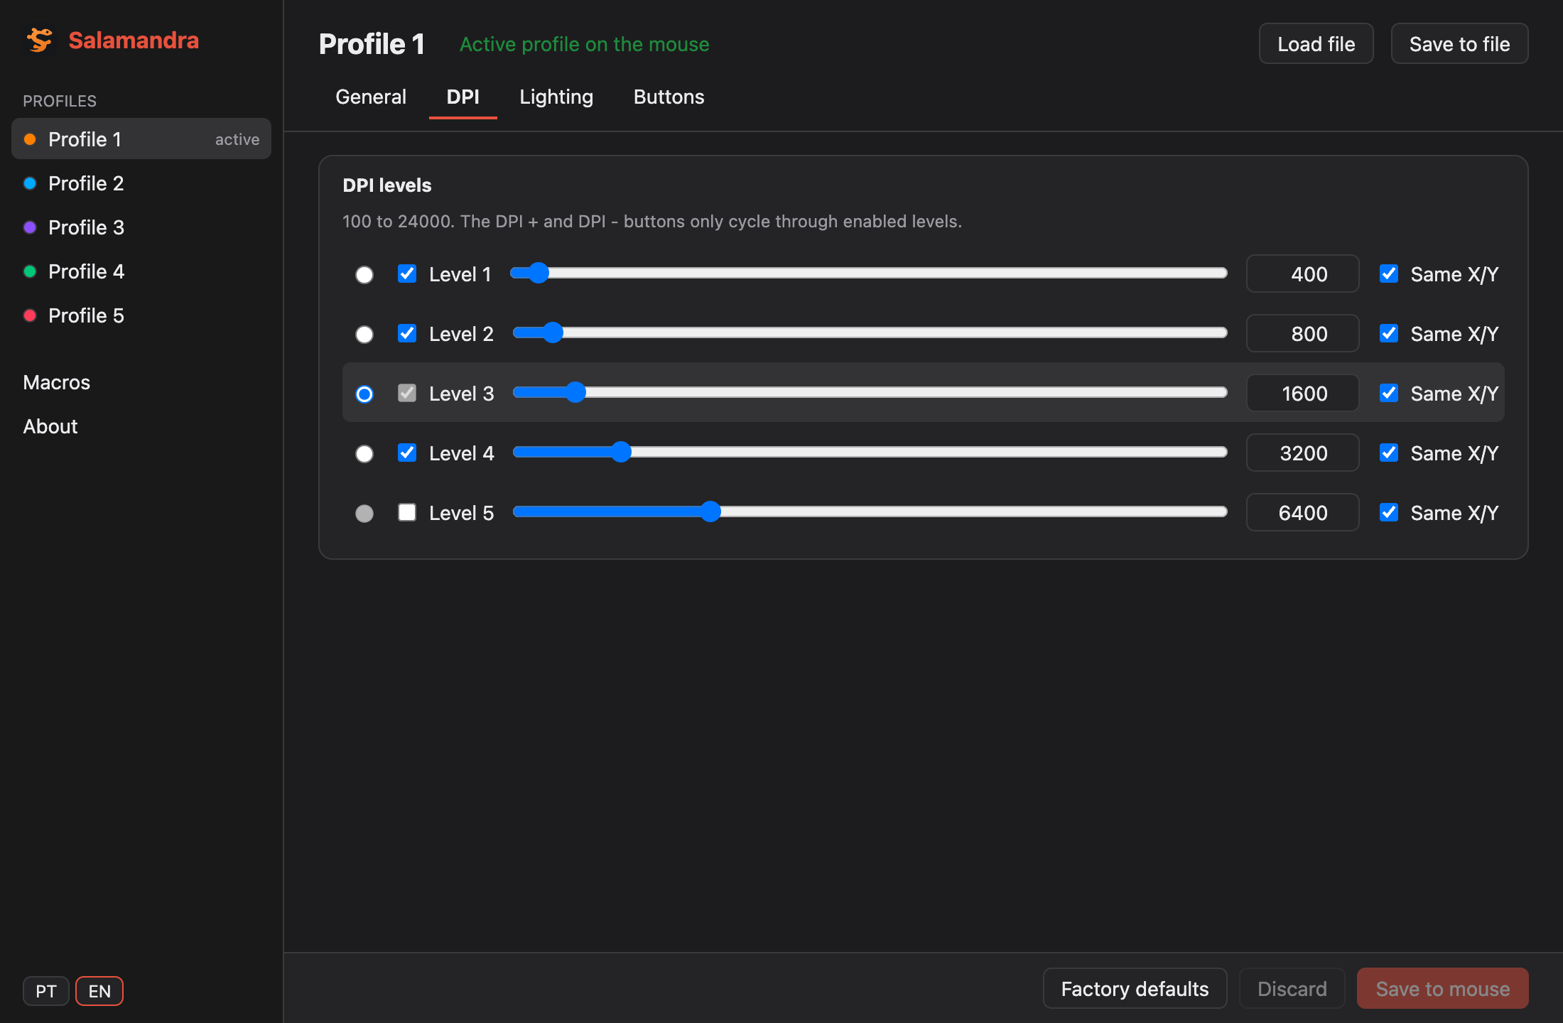Click the Level 3 DPI value field 1600
The height and width of the screenshot is (1023, 1563).
(1303, 394)
